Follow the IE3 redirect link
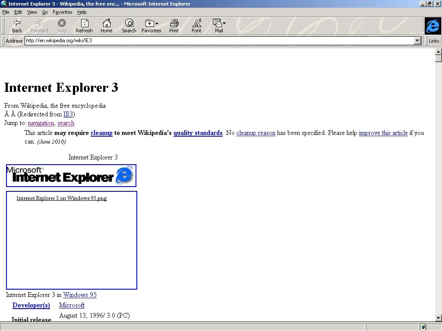Viewport: 442px width, 331px height. 68,114
